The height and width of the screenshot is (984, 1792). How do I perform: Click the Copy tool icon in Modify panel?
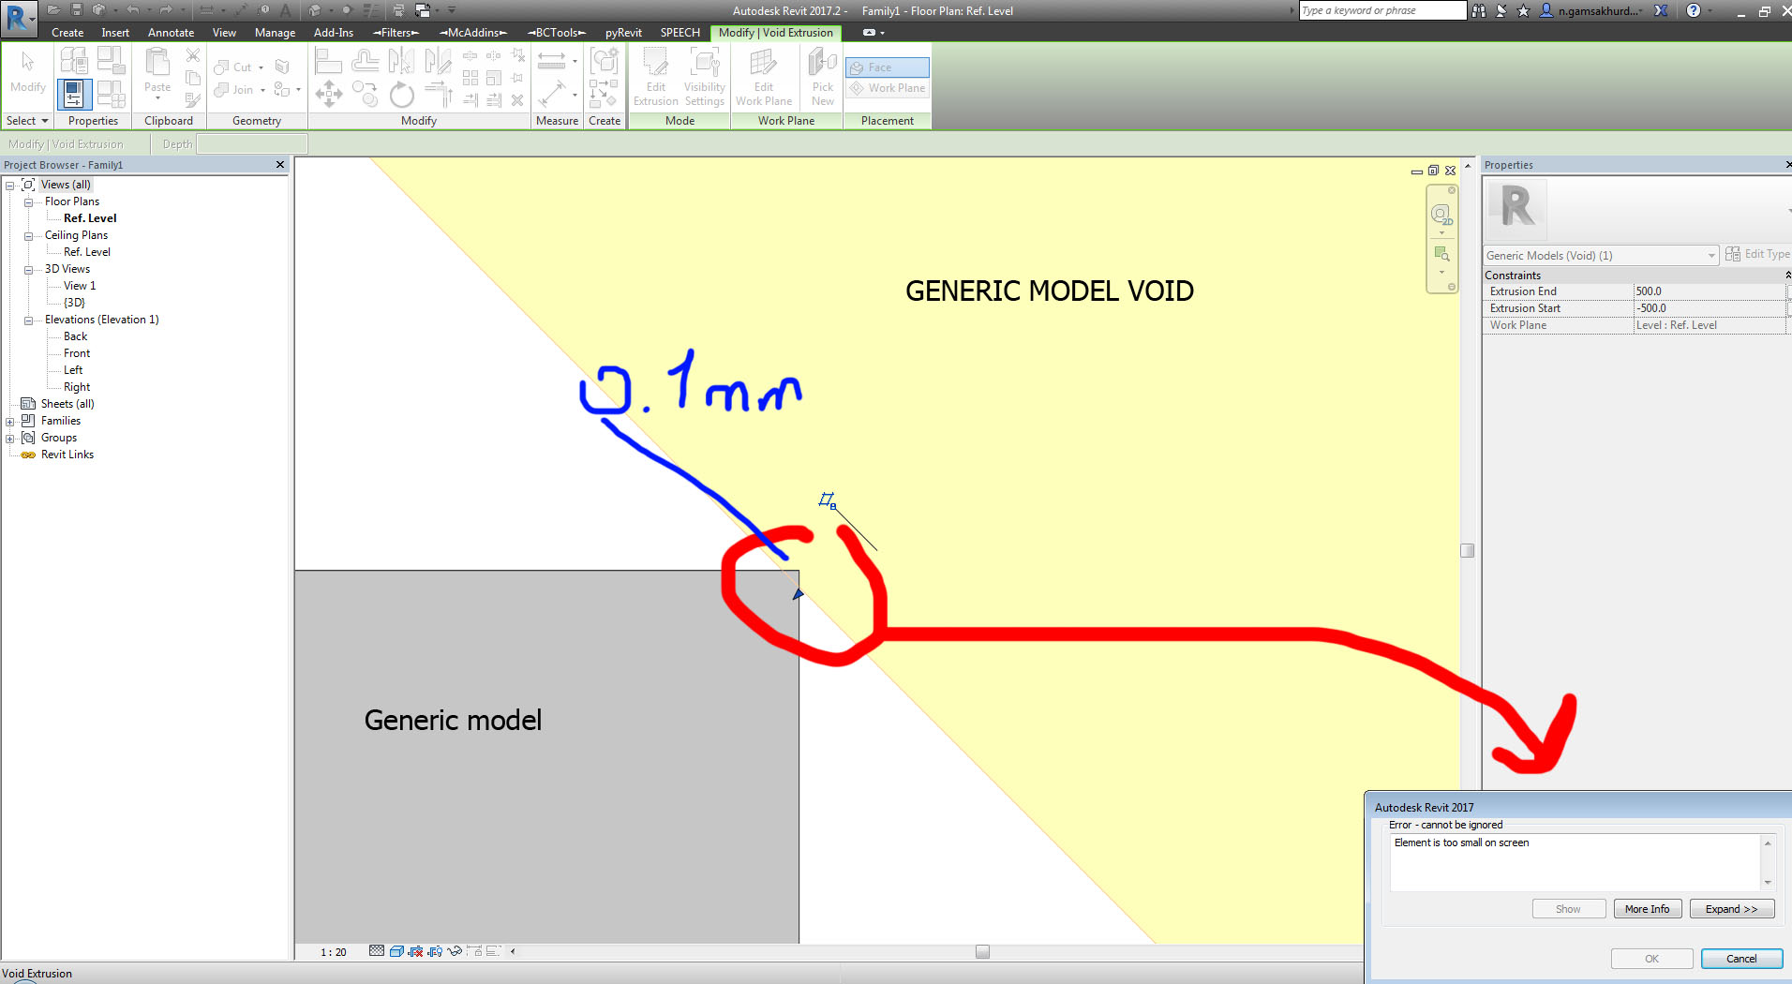click(x=365, y=94)
